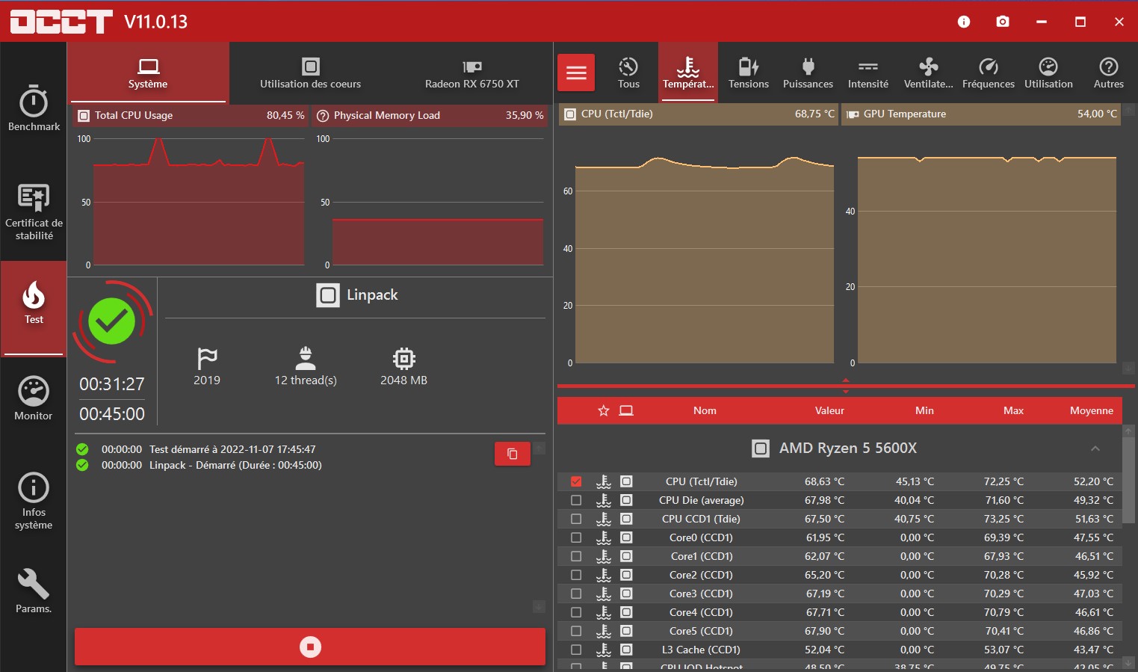Sort the table by Moyenne column
The image size is (1138, 672).
point(1091,410)
